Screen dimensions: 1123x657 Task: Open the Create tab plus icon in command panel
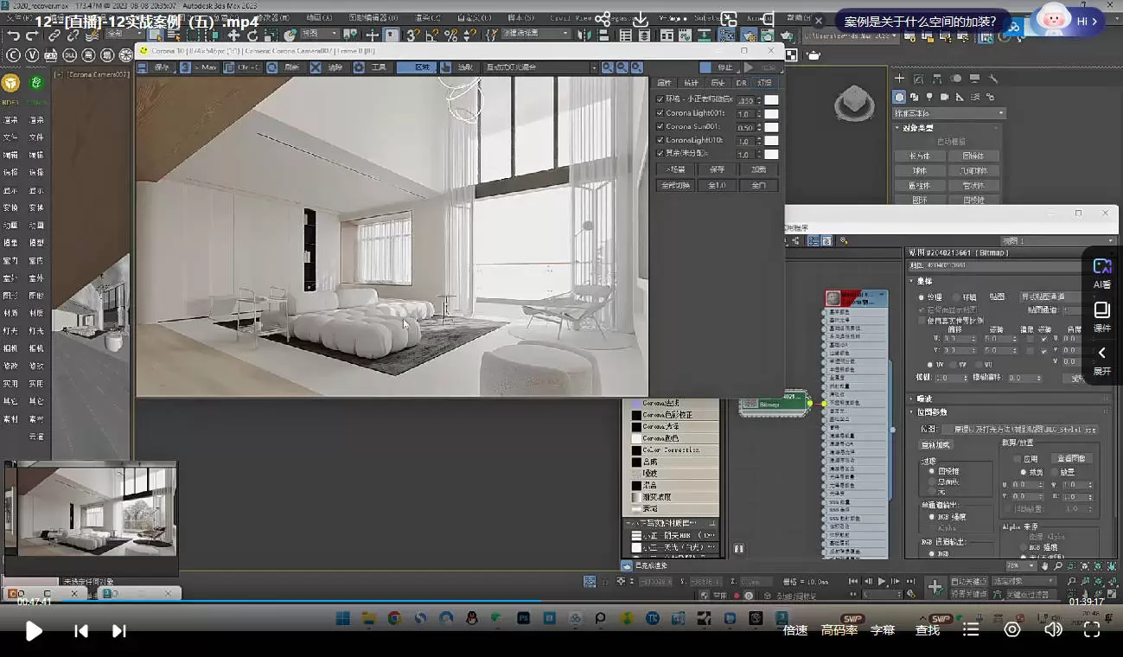(x=900, y=79)
